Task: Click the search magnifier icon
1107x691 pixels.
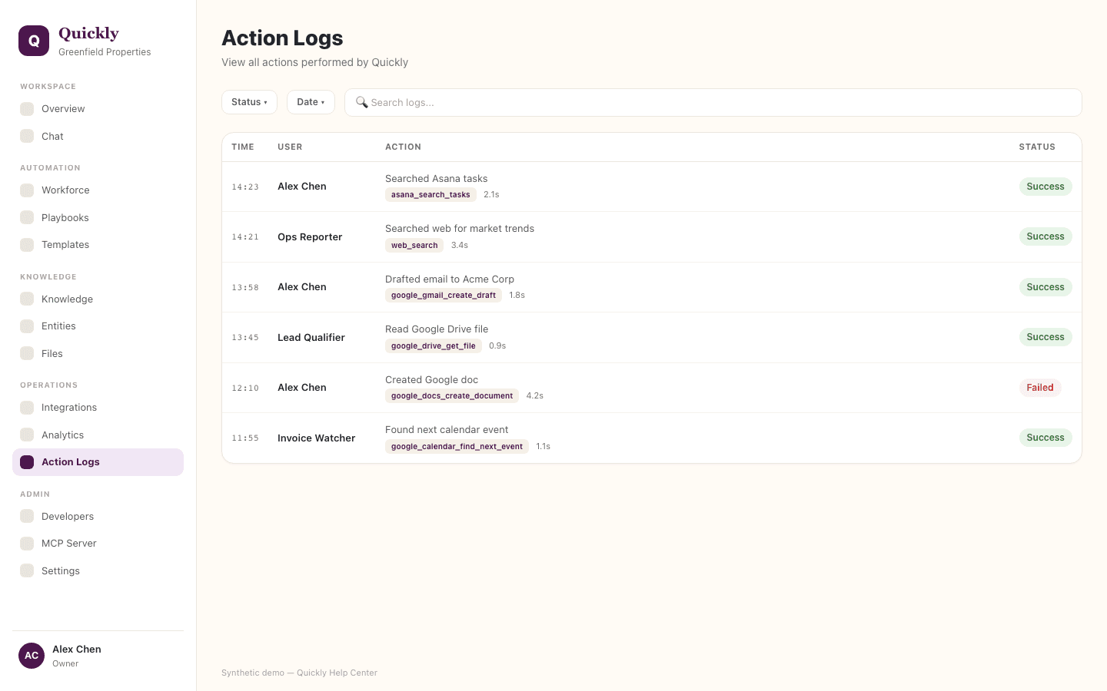Action: pyautogui.click(x=361, y=102)
